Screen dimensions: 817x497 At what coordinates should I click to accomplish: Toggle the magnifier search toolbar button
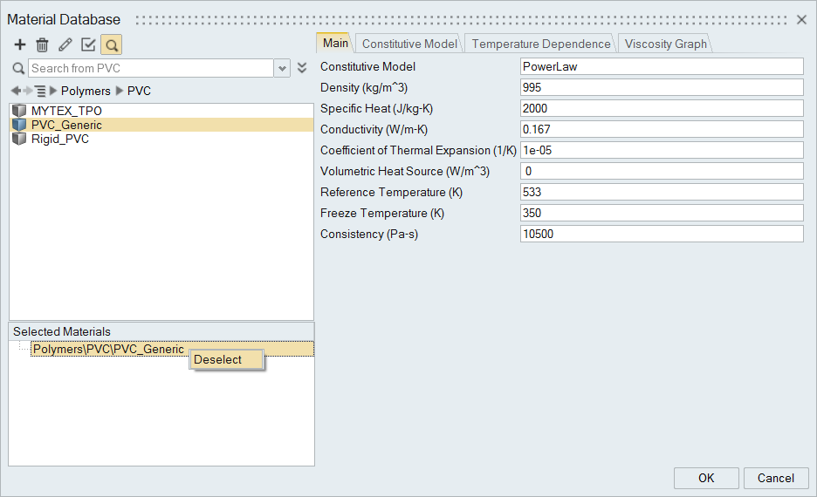click(x=111, y=44)
